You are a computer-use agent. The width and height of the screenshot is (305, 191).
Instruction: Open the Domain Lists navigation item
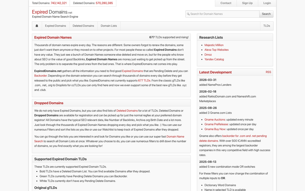[x=109, y=26]
